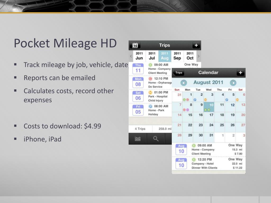Click the iPhone, iPad bullet
This screenshot has height=203, width=271.
[43, 139]
